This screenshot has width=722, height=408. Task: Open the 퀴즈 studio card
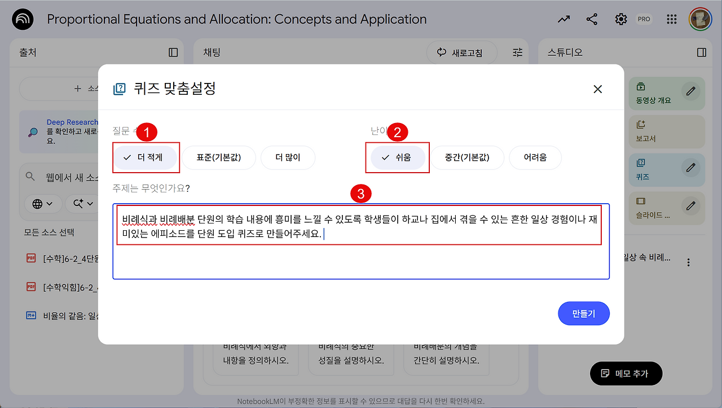(667, 170)
